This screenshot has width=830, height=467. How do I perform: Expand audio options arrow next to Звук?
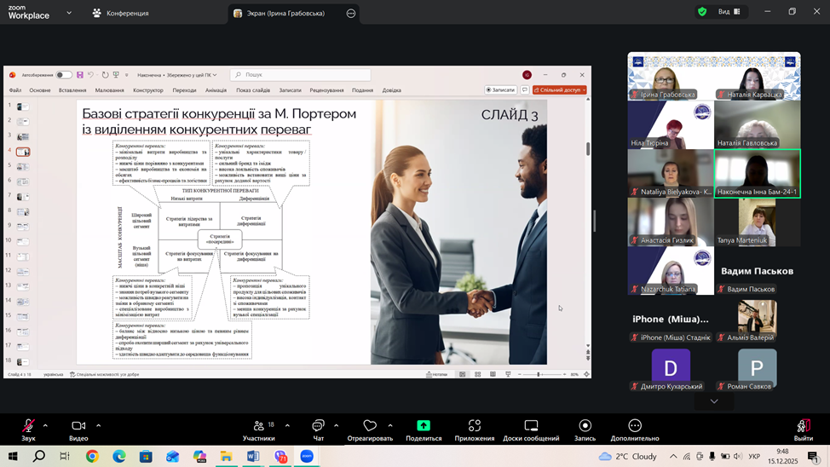coord(45,425)
